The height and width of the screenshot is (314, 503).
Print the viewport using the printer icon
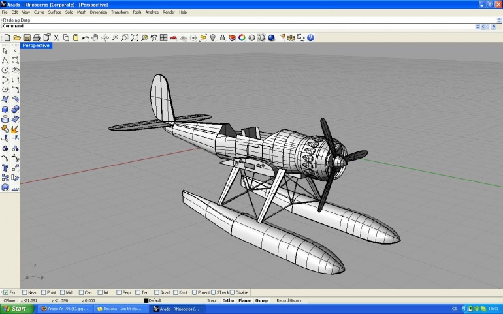(37, 38)
